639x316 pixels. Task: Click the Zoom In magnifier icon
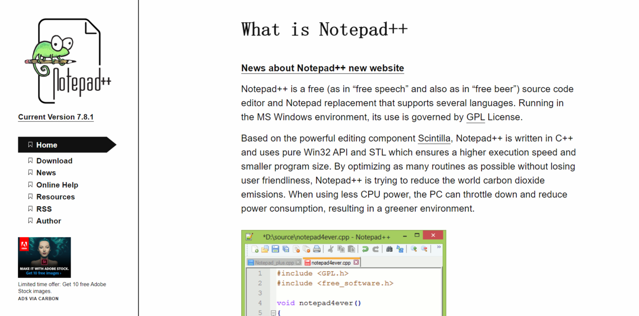pyautogui.click(x=412, y=249)
